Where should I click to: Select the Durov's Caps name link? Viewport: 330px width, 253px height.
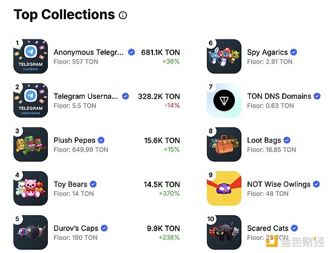76,228
